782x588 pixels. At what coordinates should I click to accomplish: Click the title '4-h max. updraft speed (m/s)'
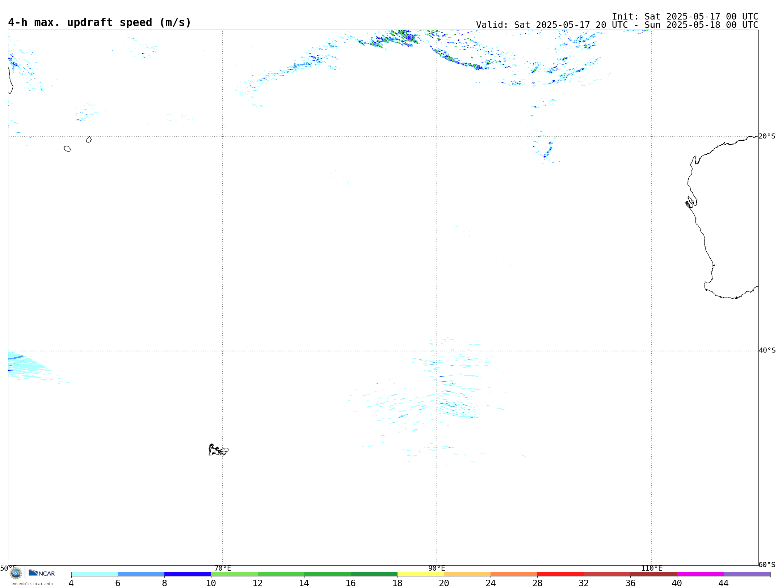click(x=100, y=22)
